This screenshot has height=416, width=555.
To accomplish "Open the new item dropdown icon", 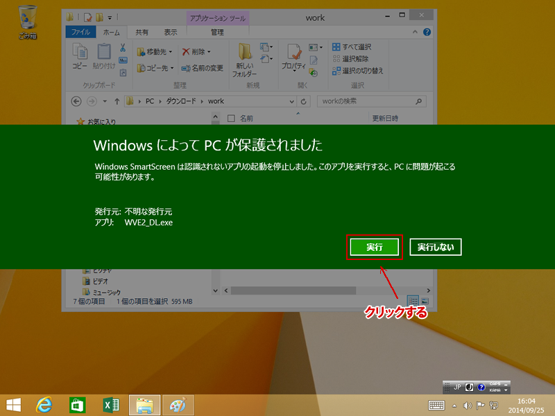I will click(266, 47).
